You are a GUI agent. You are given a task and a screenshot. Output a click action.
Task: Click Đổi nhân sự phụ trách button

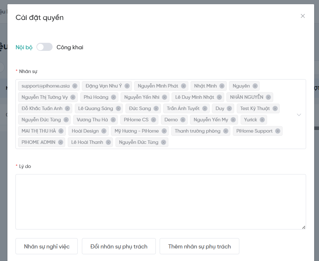click(119, 247)
